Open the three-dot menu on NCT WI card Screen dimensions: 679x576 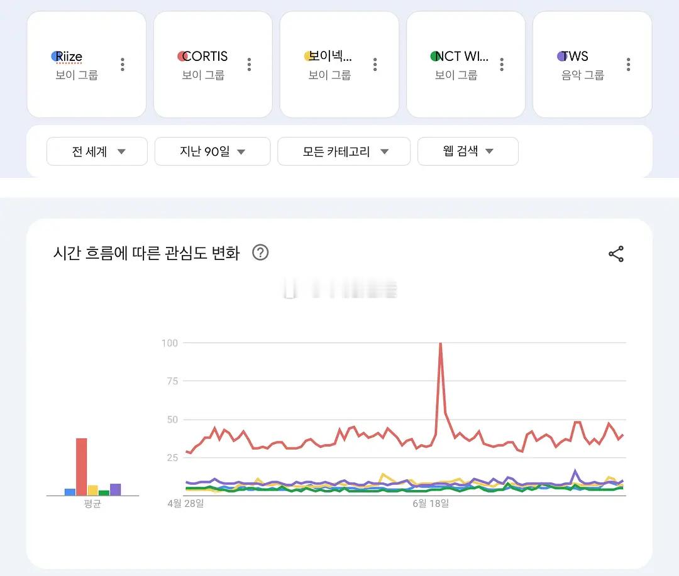(x=502, y=65)
